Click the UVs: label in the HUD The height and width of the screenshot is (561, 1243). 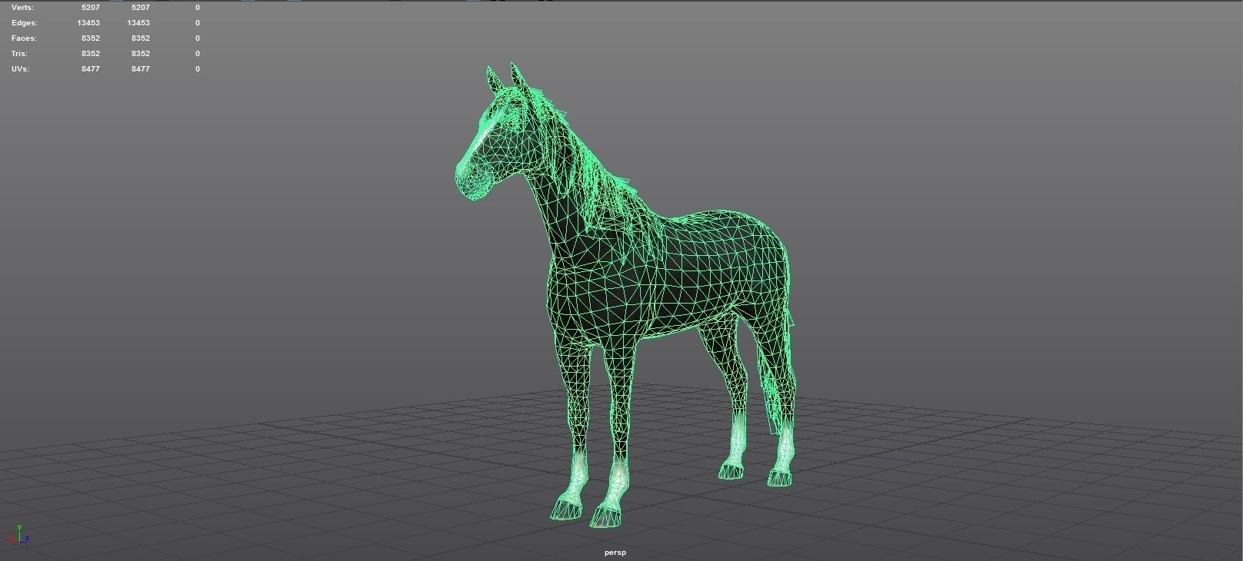tap(20, 69)
